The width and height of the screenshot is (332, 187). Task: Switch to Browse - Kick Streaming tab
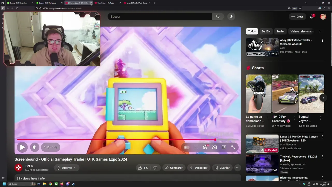(20, 3)
